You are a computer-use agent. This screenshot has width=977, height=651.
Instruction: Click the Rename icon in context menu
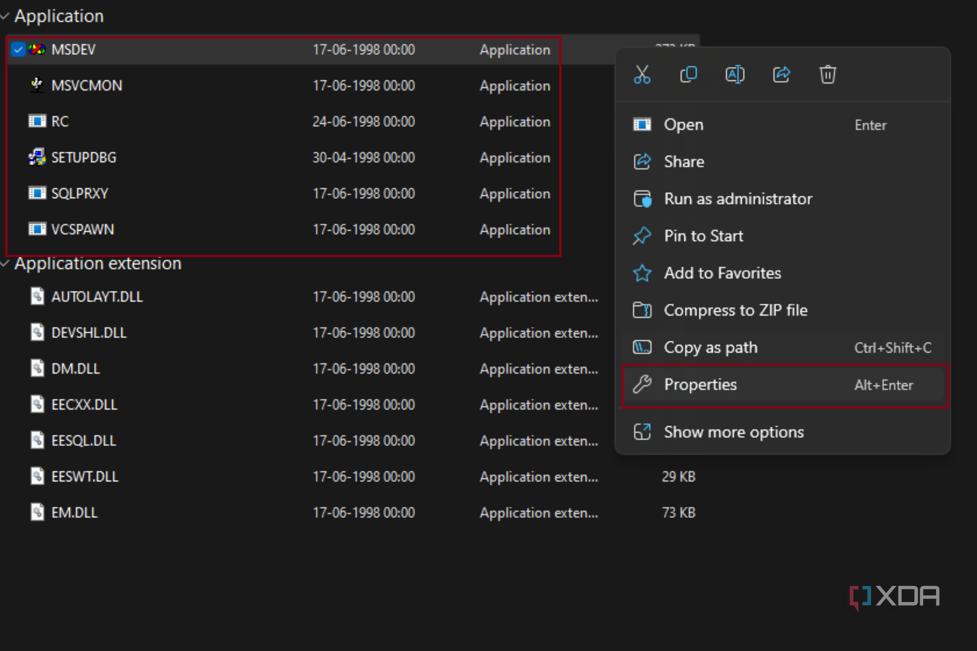pos(735,75)
